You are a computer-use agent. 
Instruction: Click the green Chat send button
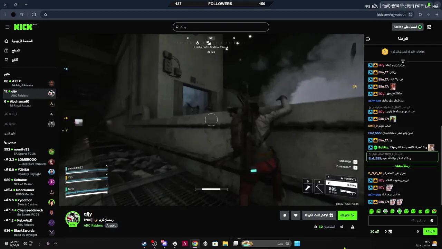[x=430, y=231]
